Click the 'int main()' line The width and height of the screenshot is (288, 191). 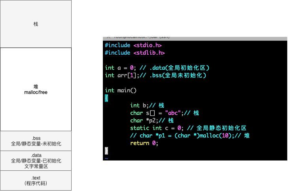pyautogui.click(x=121, y=90)
